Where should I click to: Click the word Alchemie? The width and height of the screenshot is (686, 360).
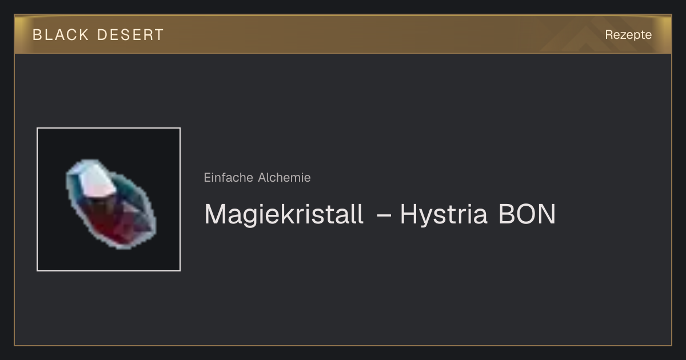coord(284,178)
